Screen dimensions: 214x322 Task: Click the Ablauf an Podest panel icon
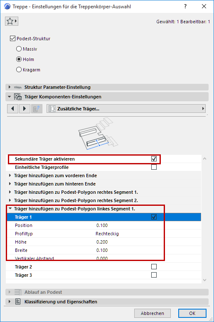18,292
